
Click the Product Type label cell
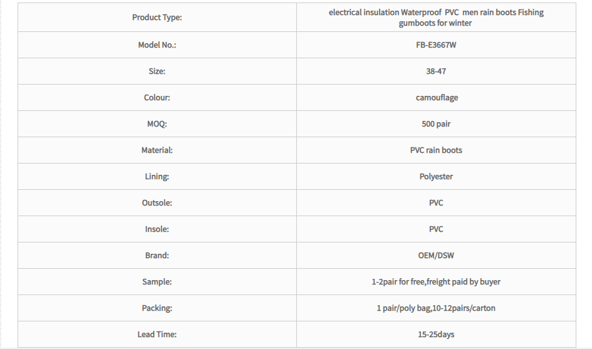coord(157,18)
